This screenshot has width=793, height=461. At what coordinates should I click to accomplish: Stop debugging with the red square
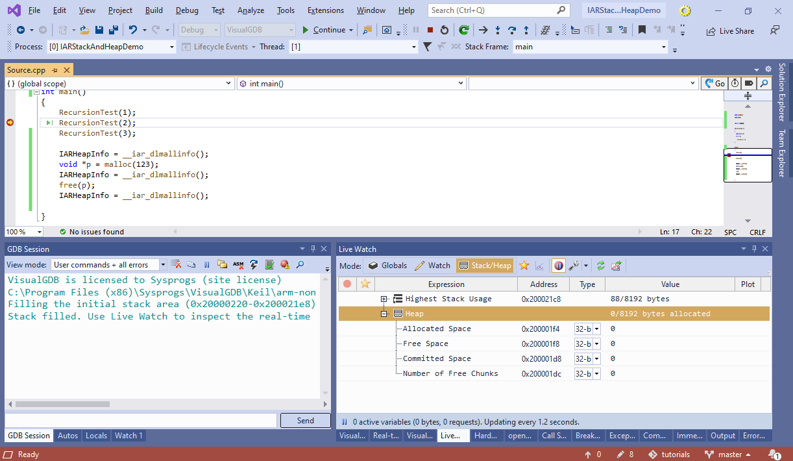tap(430, 30)
